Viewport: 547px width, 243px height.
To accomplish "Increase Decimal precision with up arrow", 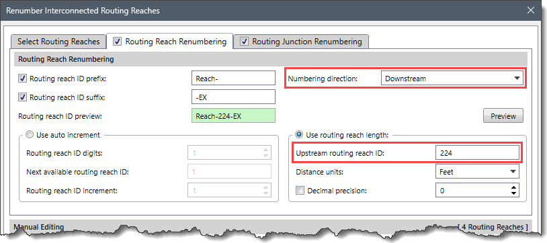I will (513, 187).
